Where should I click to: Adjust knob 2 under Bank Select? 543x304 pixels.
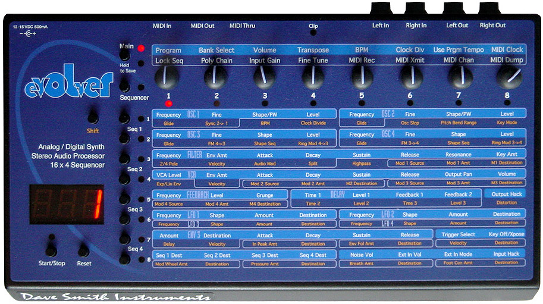(216, 77)
